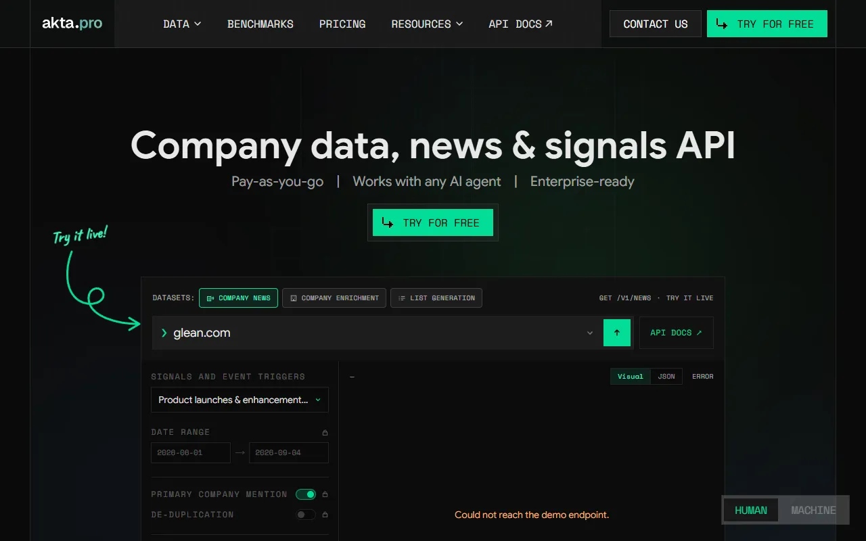866x541 pixels.
Task: Switch results to Visual view
Action: [x=631, y=377]
